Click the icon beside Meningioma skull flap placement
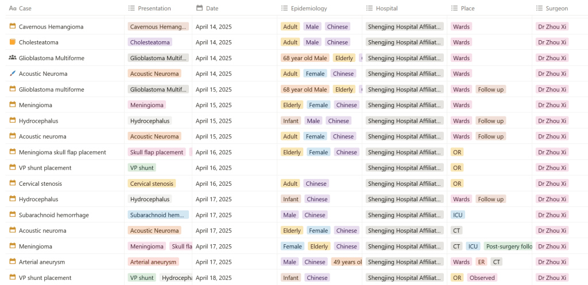 [13, 152]
